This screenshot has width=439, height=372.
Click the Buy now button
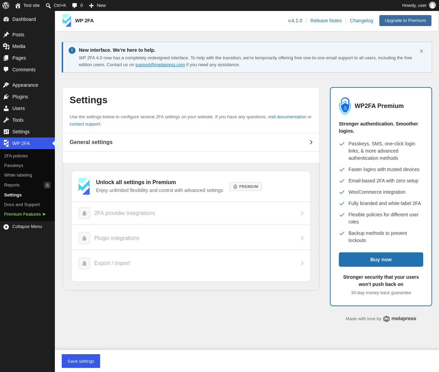click(381, 260)
